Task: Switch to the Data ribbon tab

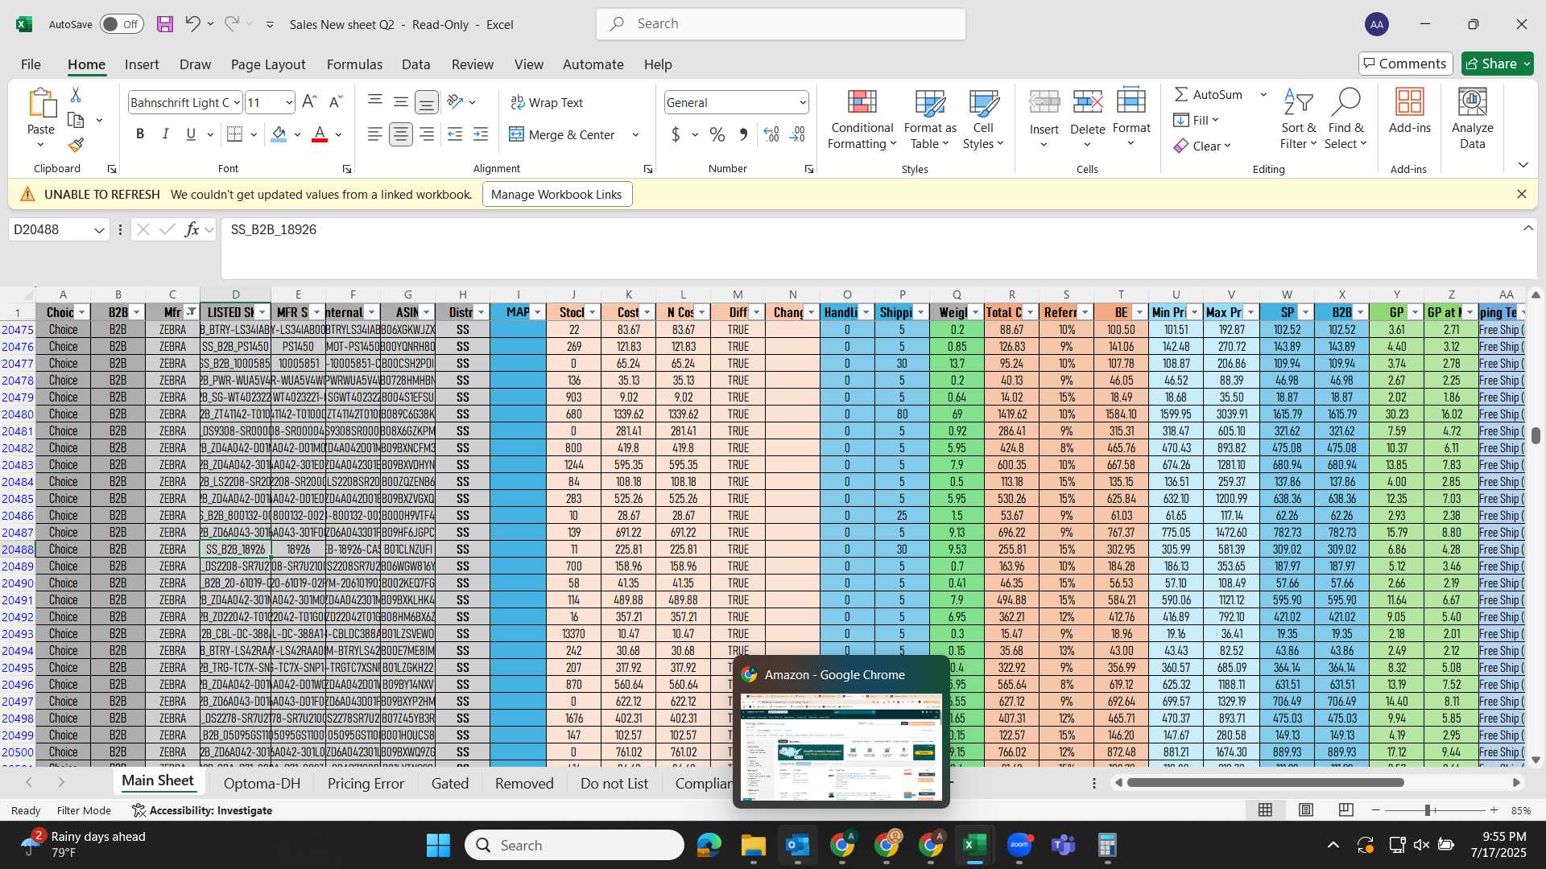Action: click(x=415, y=64)
